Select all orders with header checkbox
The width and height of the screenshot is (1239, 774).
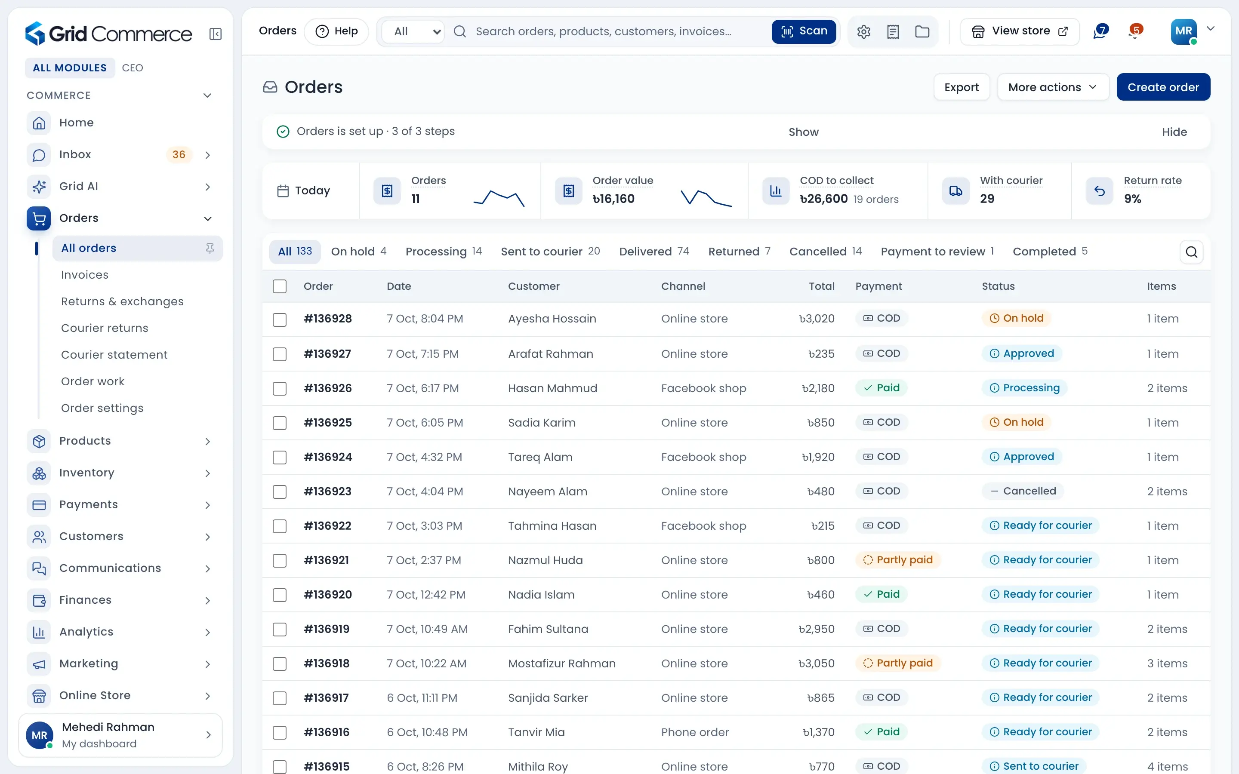[280, 286]
